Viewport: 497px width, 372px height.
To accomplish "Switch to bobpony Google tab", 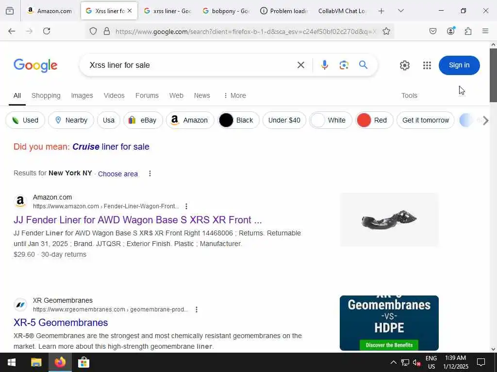I will [x=226, y=11].
